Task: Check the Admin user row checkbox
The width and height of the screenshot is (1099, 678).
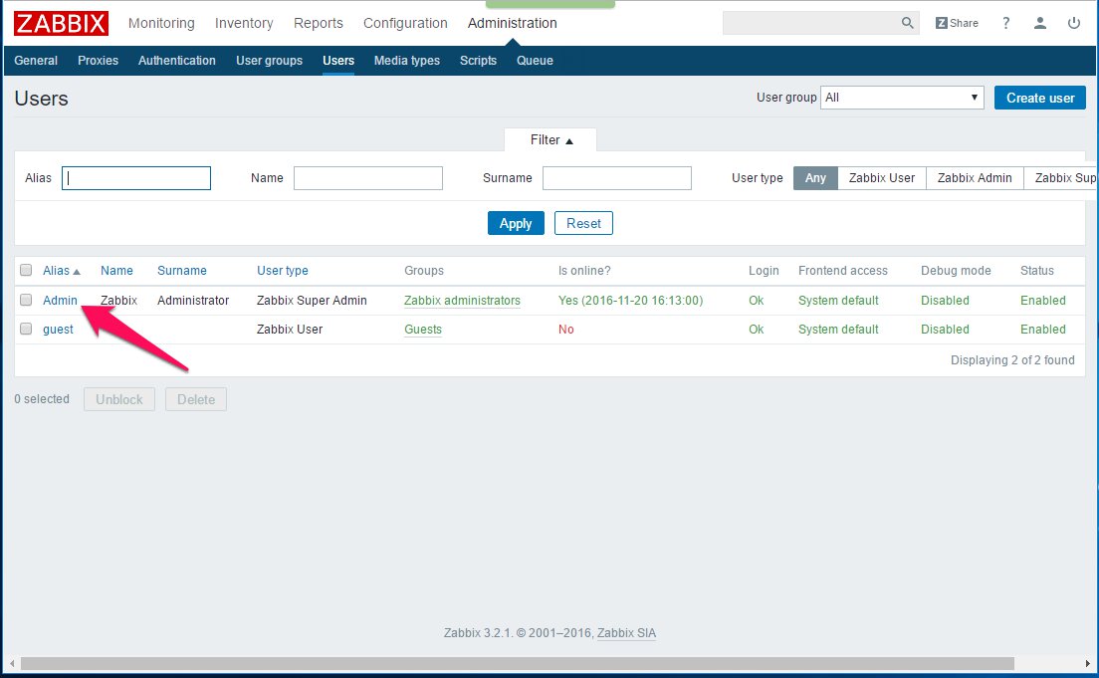Action: (x=26, y=300)
